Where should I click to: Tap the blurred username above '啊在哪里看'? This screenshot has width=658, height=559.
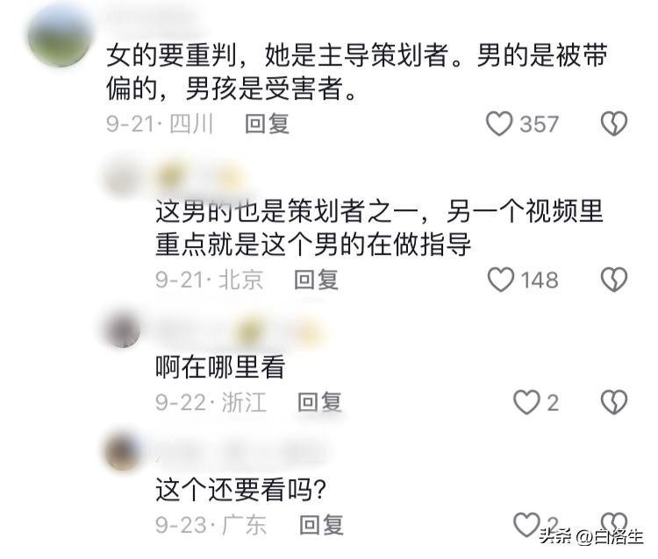(x=240, y=331)
